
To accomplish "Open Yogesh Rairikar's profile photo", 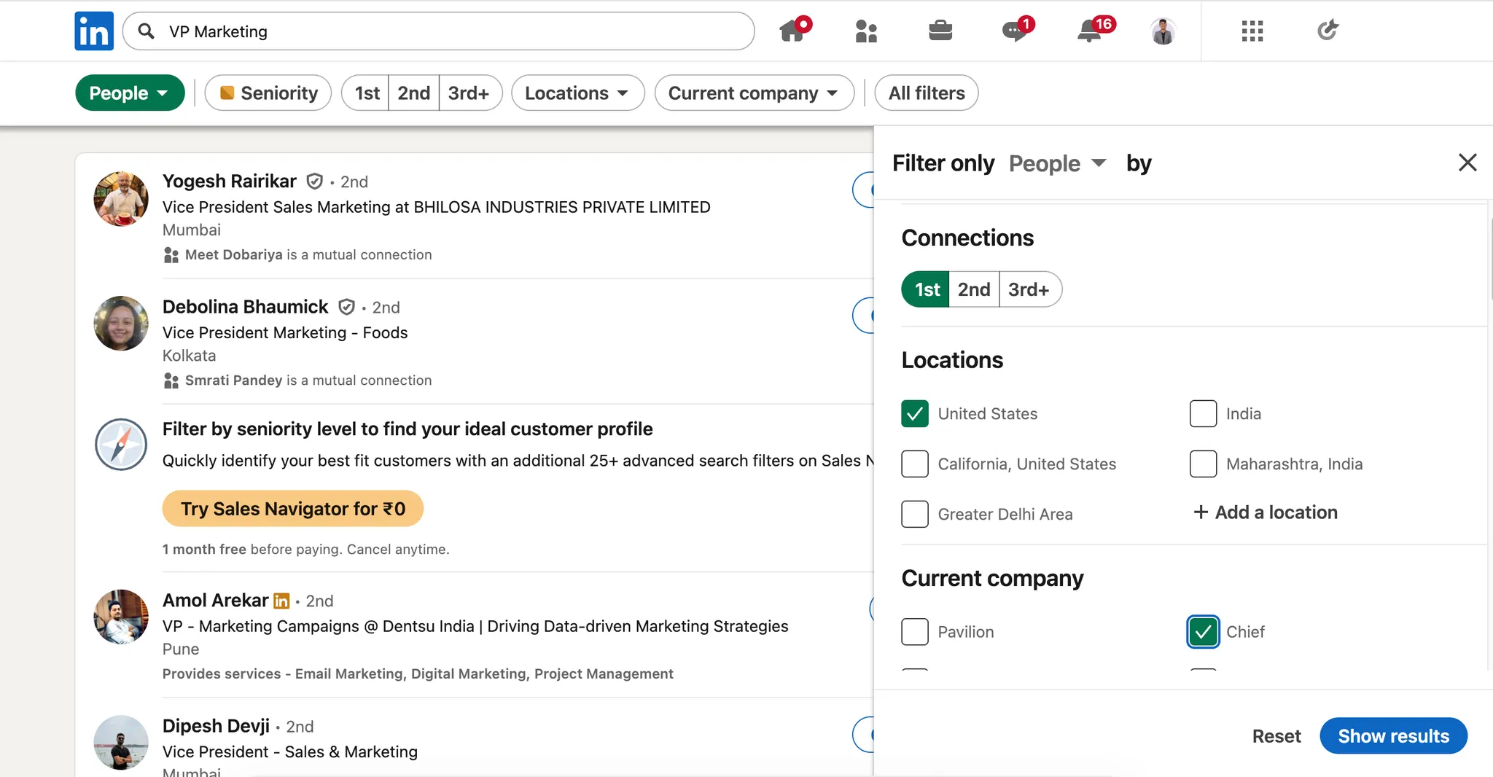I will pyautogui.click(x=120, y=198).
